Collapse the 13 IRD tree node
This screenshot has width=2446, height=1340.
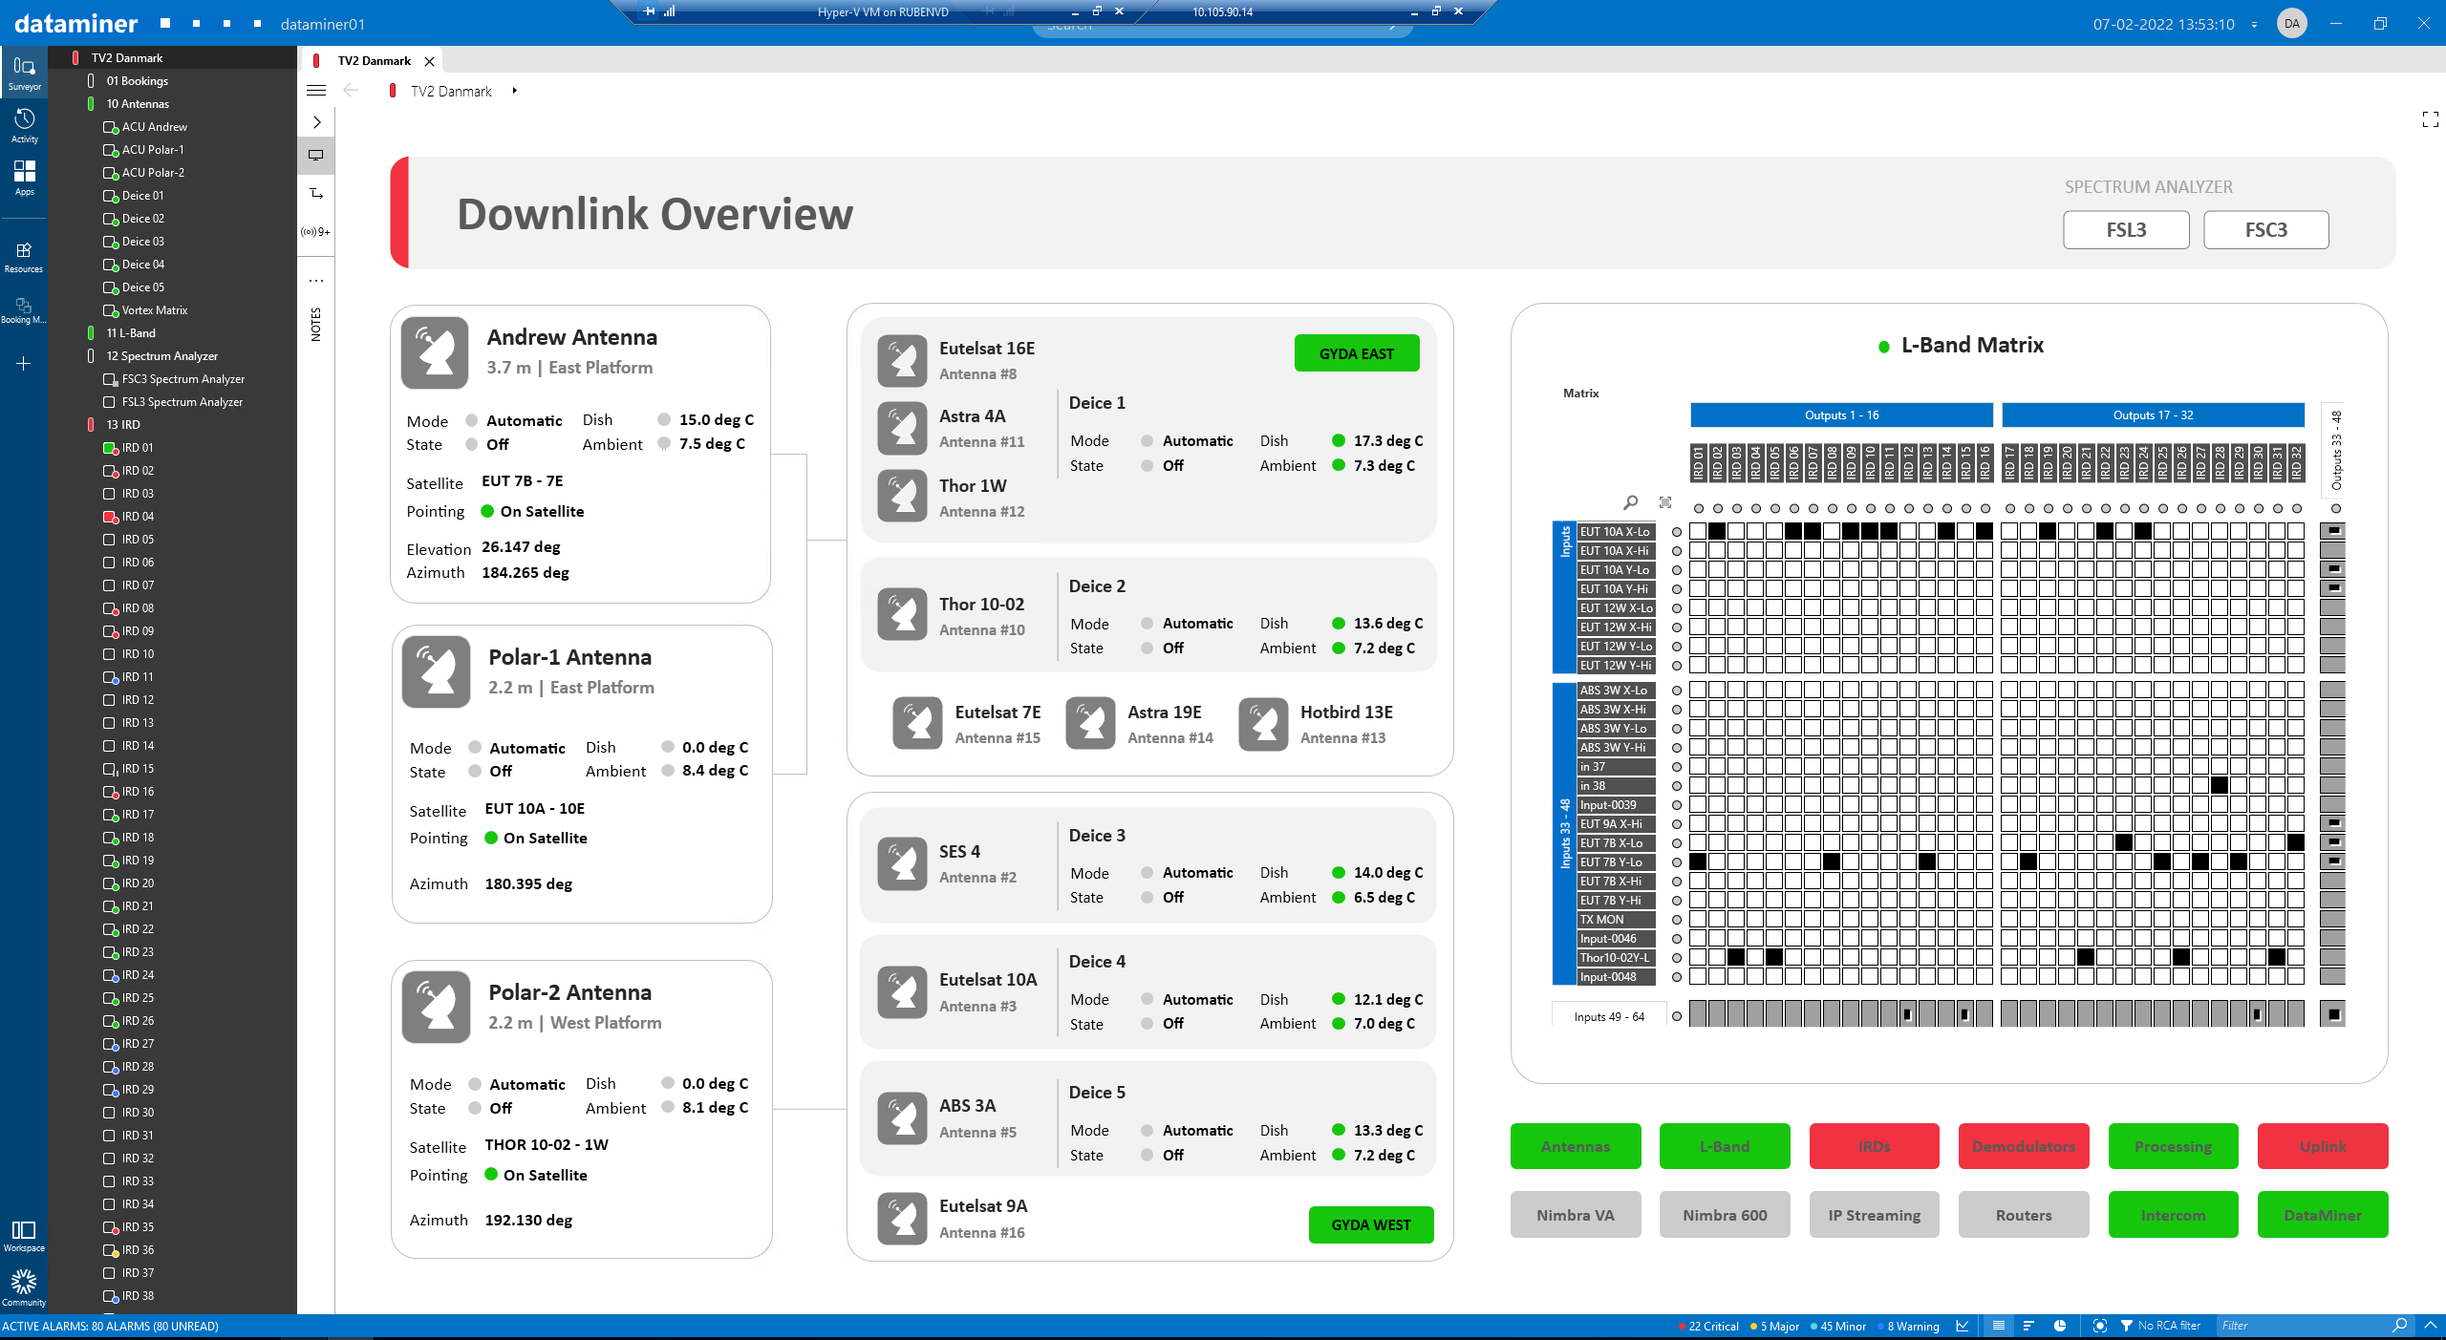point(91,424)
